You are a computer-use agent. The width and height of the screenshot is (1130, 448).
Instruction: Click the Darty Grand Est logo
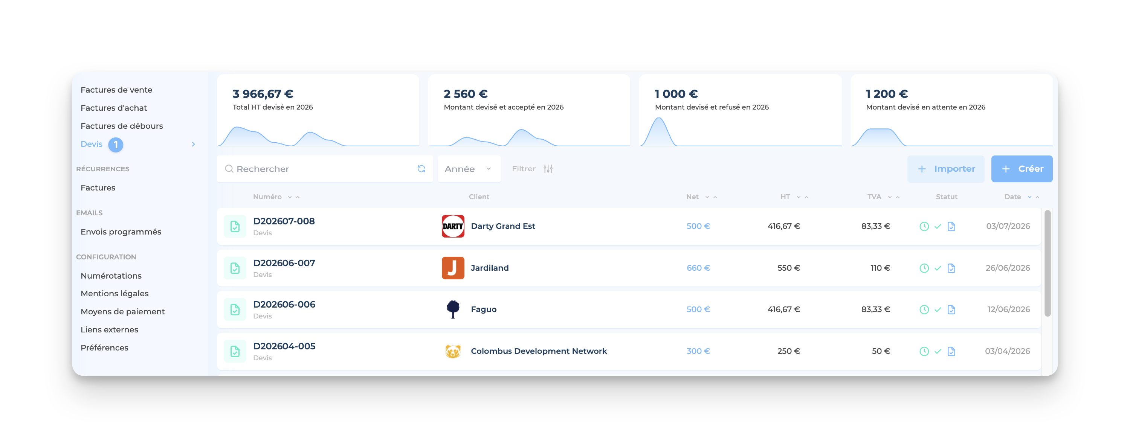click(x=453, y=226)
